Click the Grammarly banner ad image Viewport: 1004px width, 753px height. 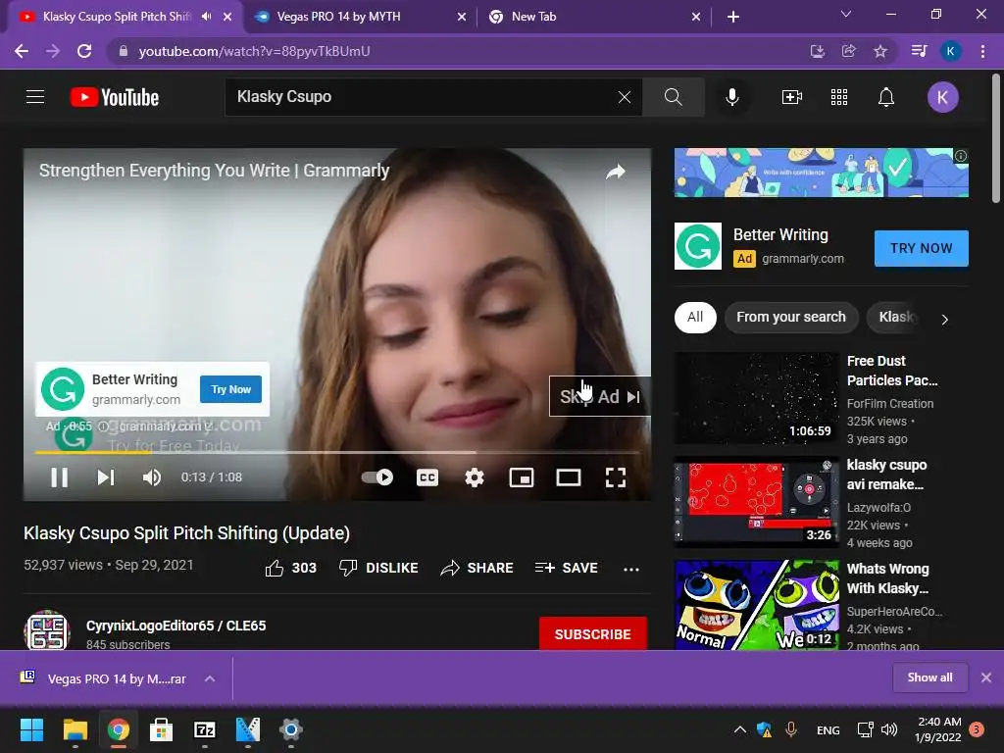click(822, 173)
